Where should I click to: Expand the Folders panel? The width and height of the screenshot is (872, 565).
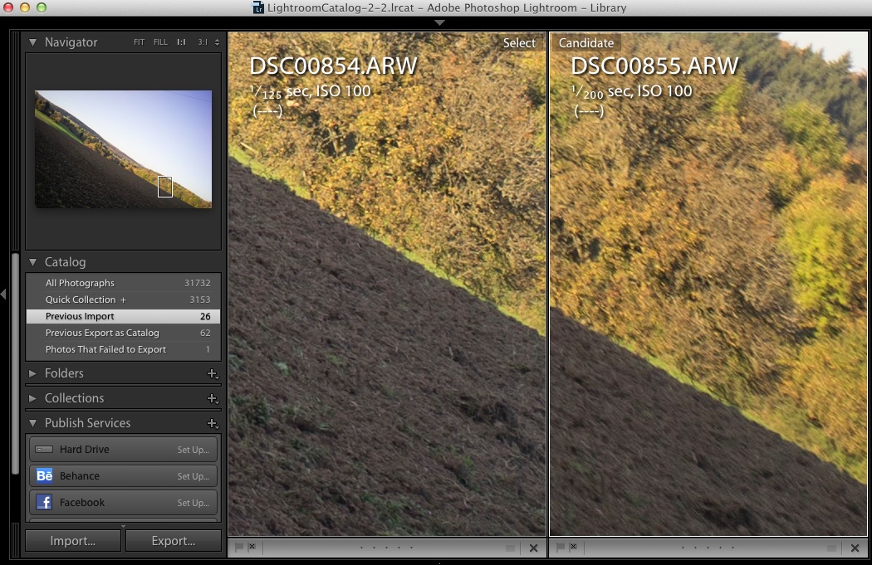(33, 374)
